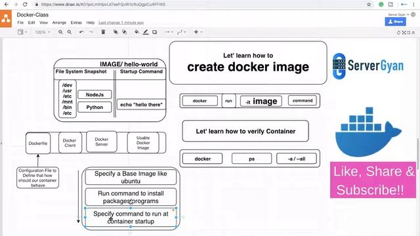Select the '-a / --all' box

tap(297, 159)
